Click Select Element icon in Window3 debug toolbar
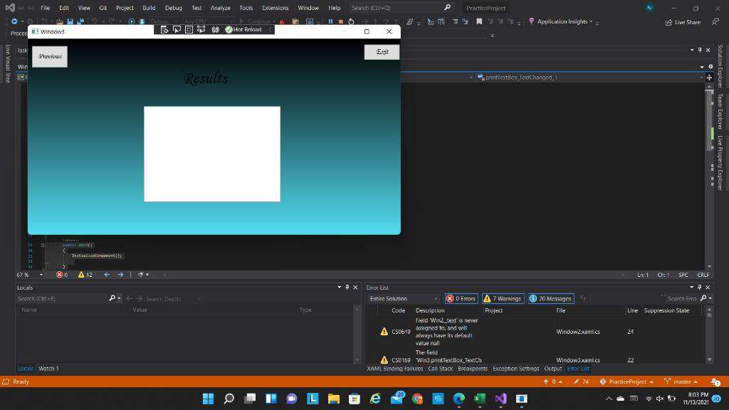Image resolution: width=729 pixels, height=410 pixels. [177, 30]
